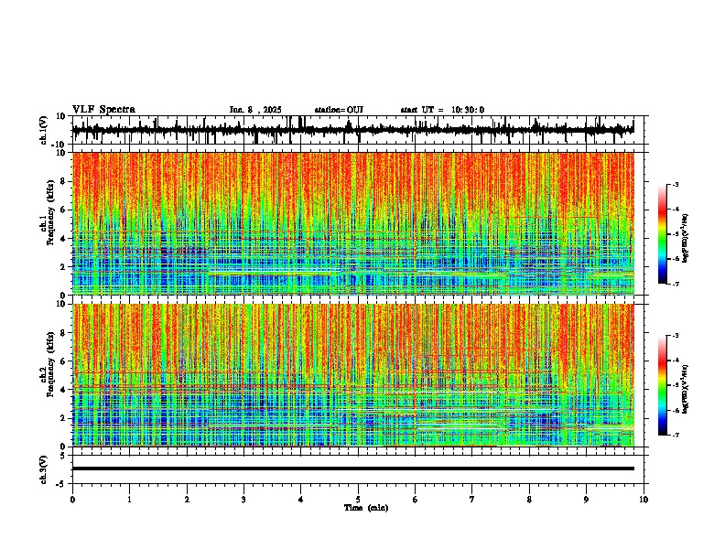Image resolution: width=725 pixels, height=560 pixels.
Task: Click the "VLF Spectra" title
Action: point(103,110)
